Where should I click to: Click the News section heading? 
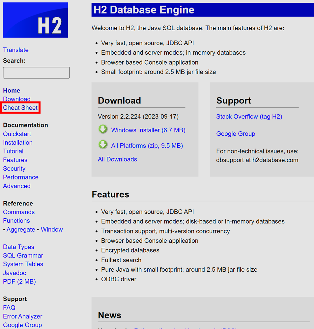point(110,315)
